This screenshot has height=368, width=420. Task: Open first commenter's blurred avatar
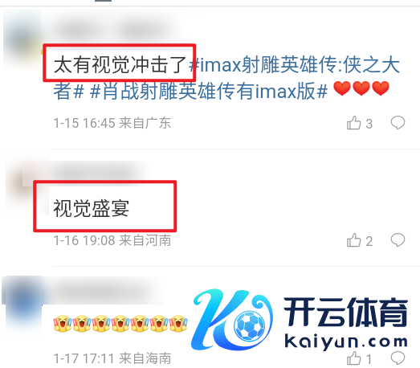point(22,39)
